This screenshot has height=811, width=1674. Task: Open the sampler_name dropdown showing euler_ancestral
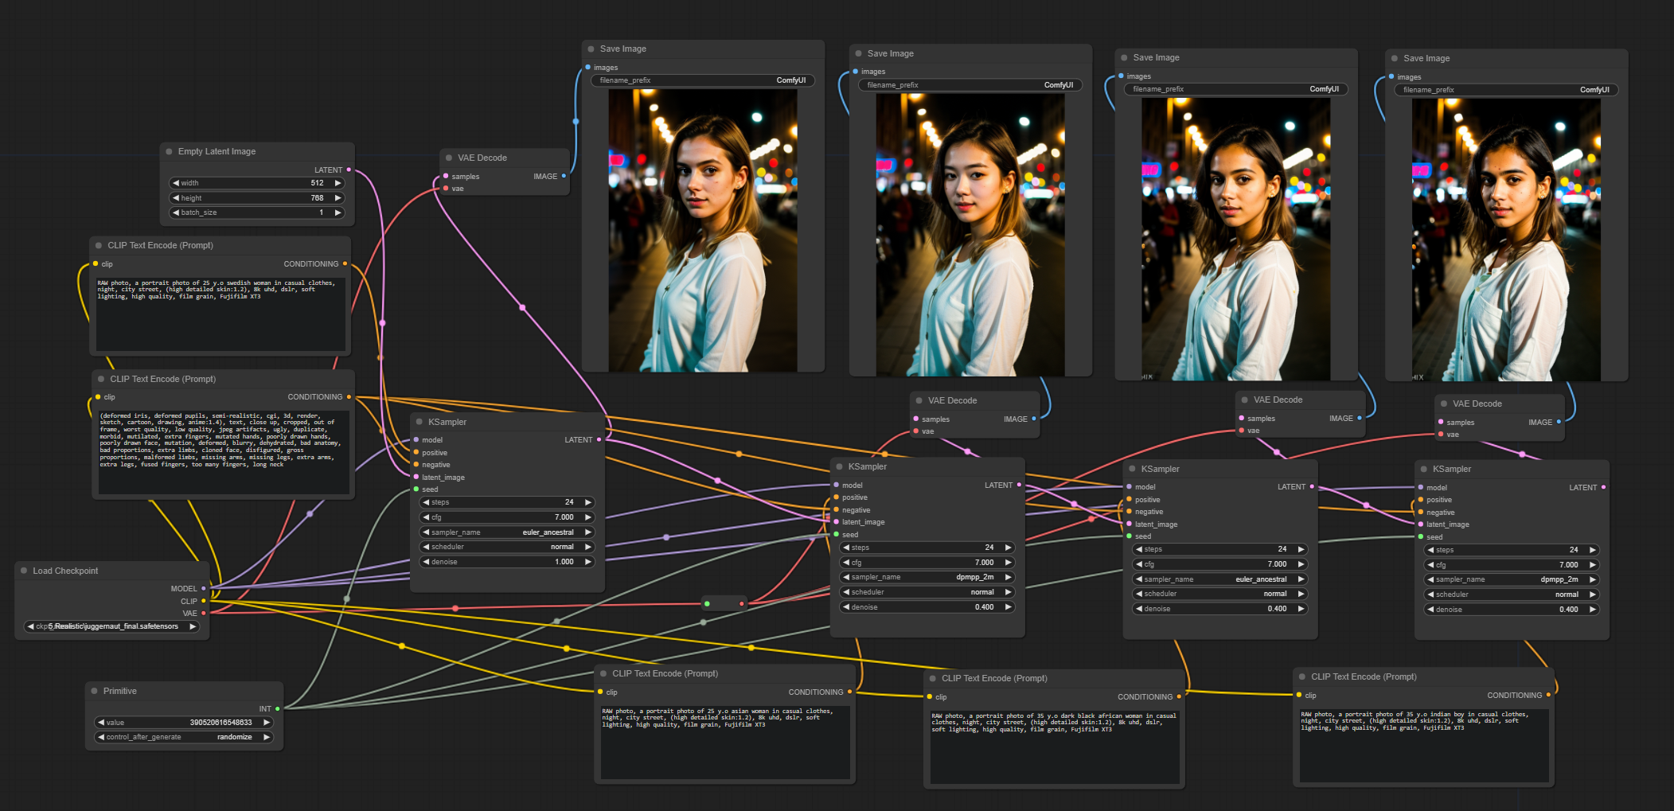point(506,532)
